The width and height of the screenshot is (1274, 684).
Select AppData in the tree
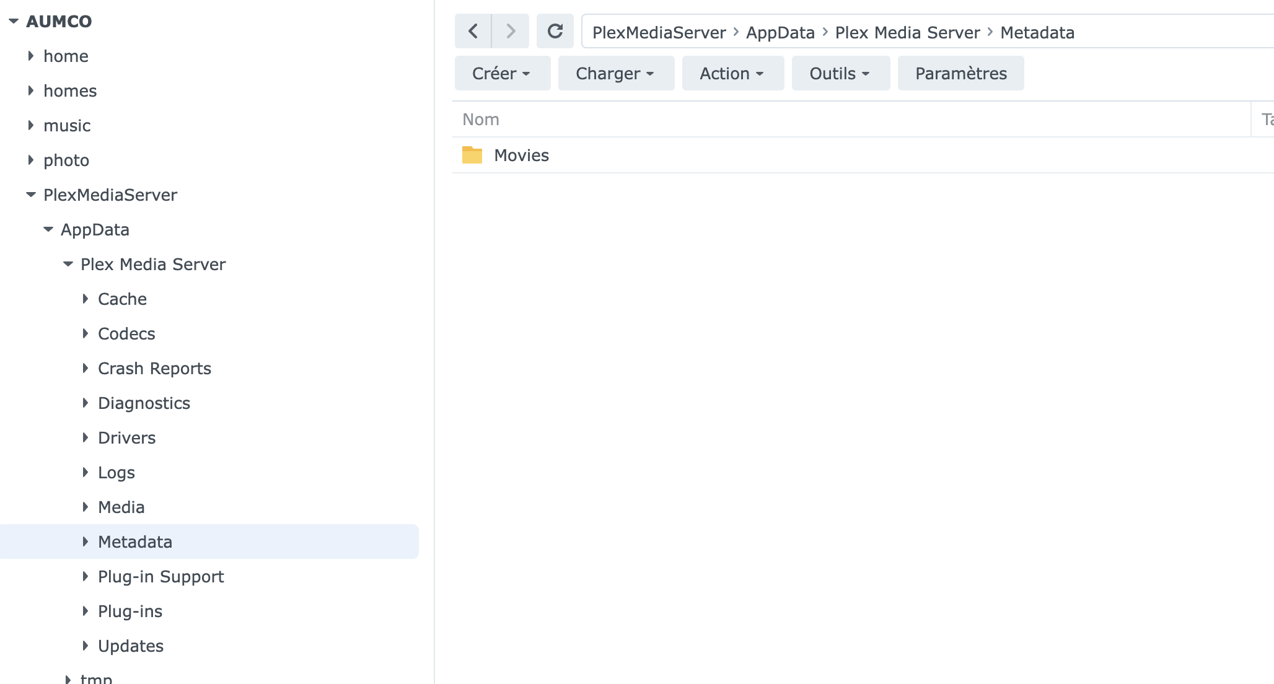pyautogui.click(x=95, y=229)
